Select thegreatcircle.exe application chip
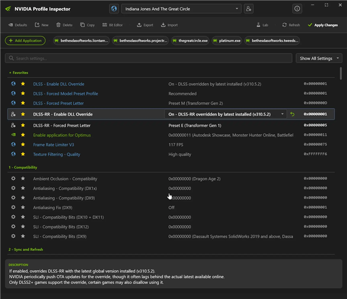This screenshot has width=347, height=299. [190, 40]
